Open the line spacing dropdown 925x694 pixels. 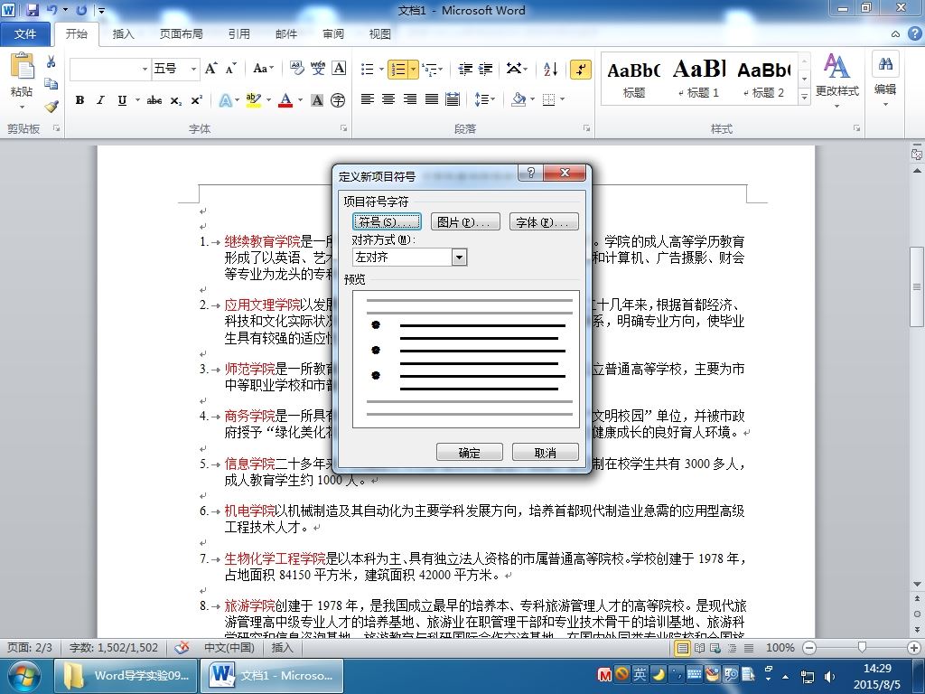point(484,99)
